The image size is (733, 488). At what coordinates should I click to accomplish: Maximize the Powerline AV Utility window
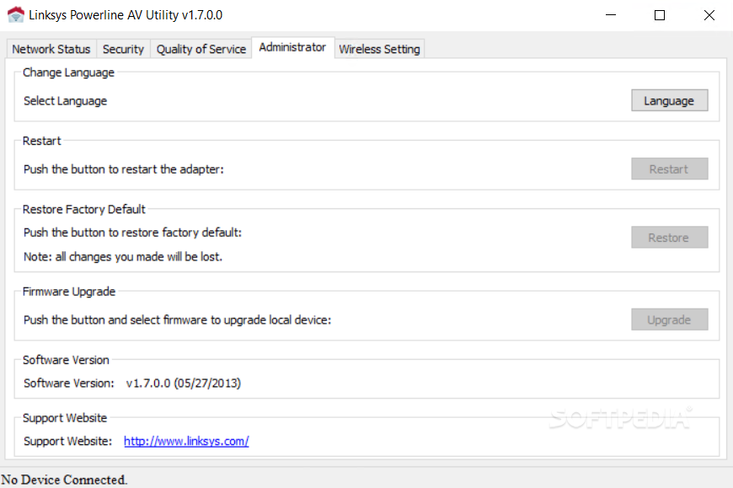[660, 15]
